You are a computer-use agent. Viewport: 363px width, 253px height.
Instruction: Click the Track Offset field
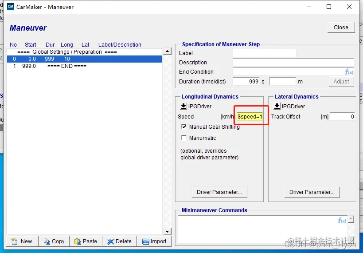click(342, 116)
